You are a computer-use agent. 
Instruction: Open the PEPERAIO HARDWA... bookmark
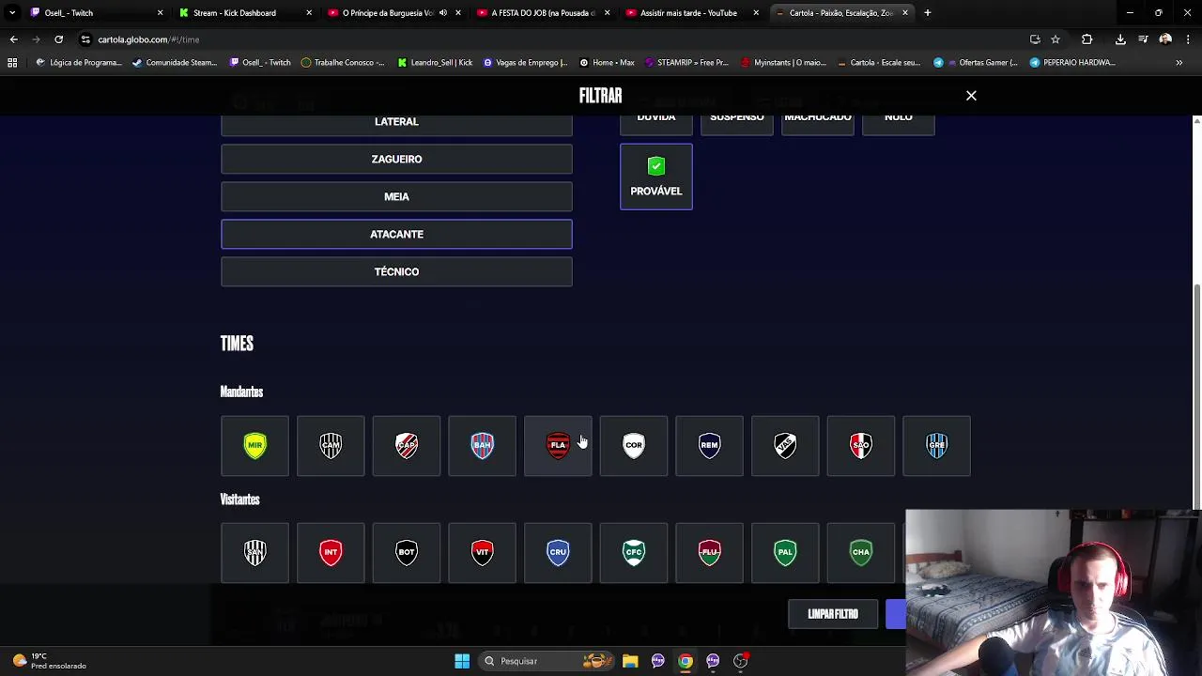1072,63
